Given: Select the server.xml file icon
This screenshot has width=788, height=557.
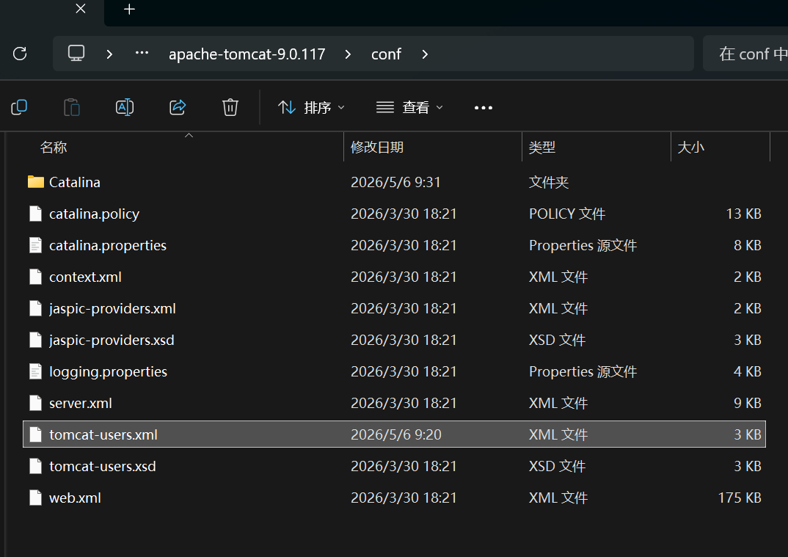Looking at the screenshot, I should tap(36, 403).
